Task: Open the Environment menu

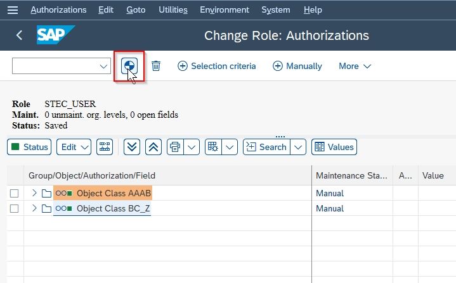Action: click(x=225, y=10)
